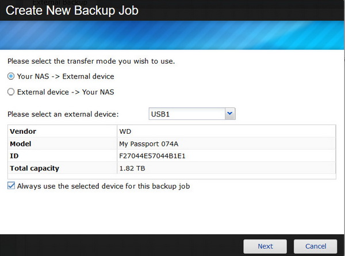Select the "My Passport 074A" model value
Viewport: 345px width, 256px height.
click(x=148, y=143)
